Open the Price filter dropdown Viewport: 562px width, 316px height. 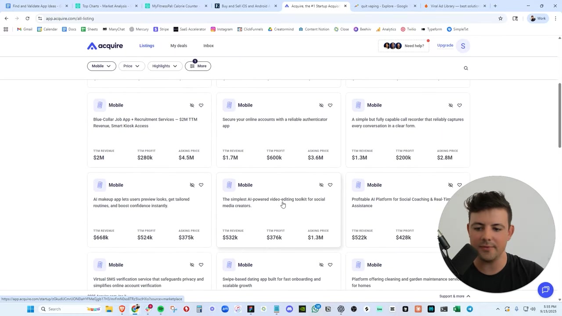131,66
